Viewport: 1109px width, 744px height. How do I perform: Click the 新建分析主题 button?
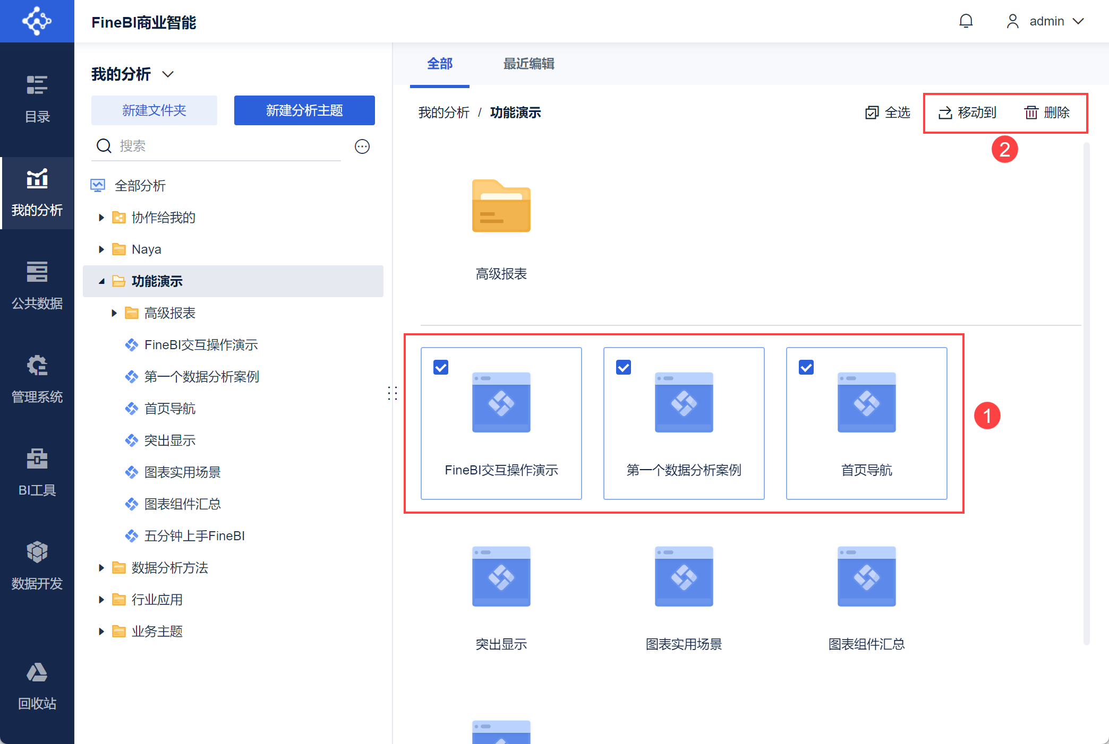[304, 110]
